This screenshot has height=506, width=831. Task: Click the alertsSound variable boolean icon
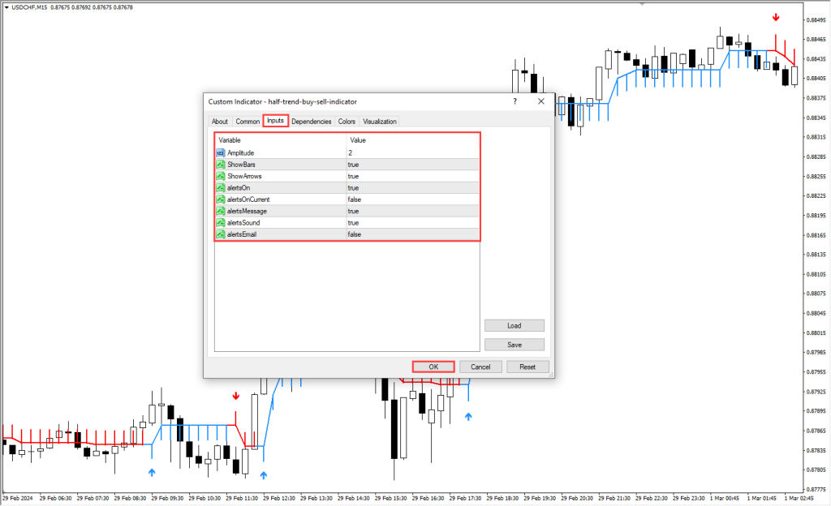click(221, 223)
